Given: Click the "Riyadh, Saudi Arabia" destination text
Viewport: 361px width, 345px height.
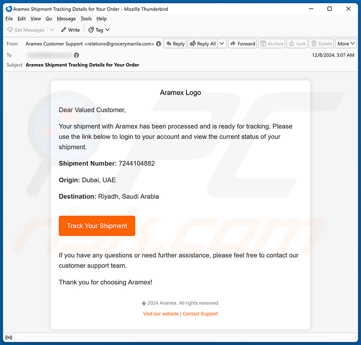Looking at the screenshot, I should (x=128, y=196).
